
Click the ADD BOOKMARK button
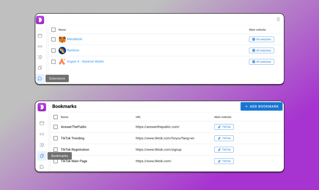[x=261, y=106]
